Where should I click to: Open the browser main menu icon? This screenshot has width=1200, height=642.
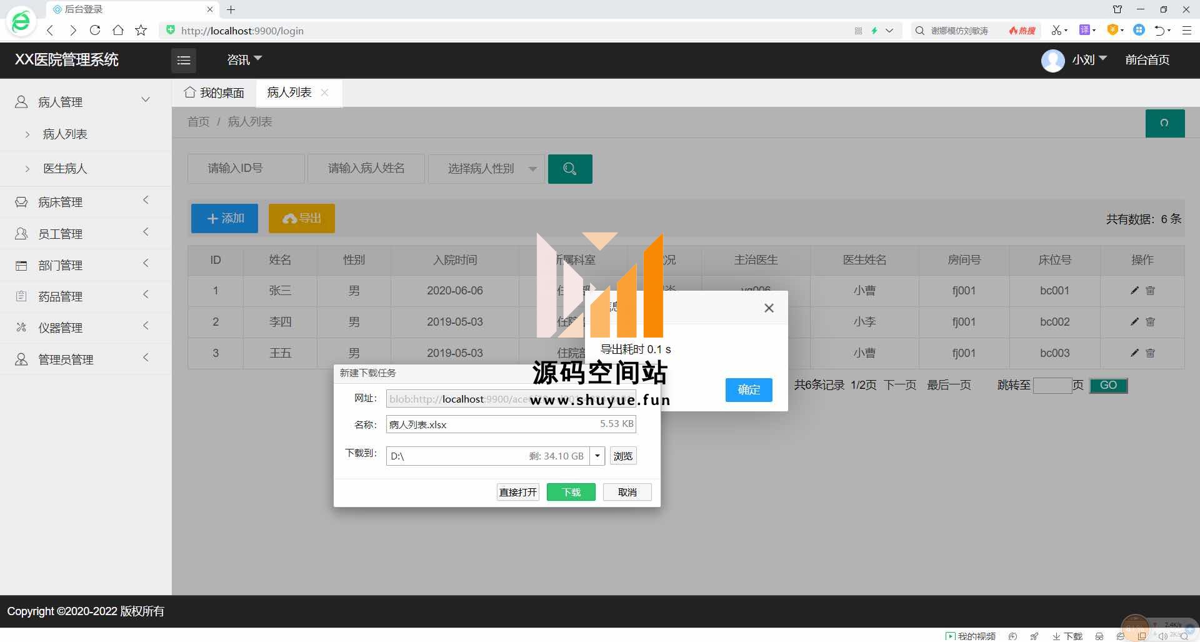point(1187,30)
